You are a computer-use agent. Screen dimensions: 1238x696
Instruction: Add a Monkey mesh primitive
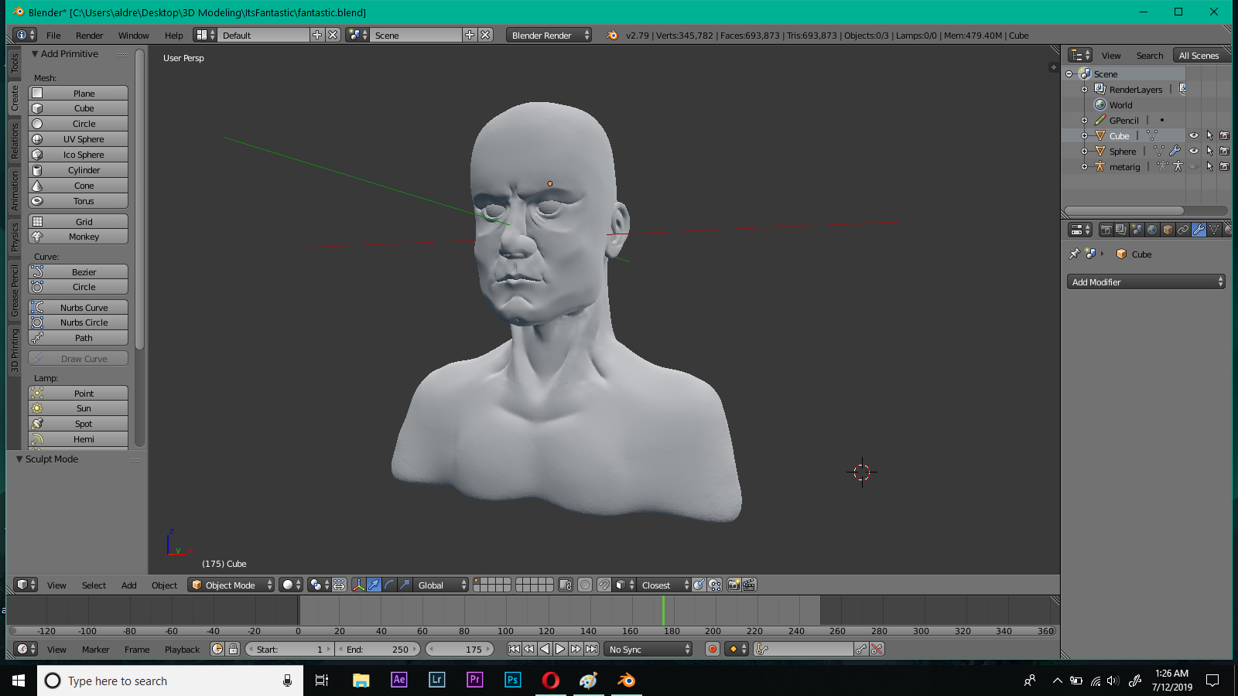[x=78, y=237]
